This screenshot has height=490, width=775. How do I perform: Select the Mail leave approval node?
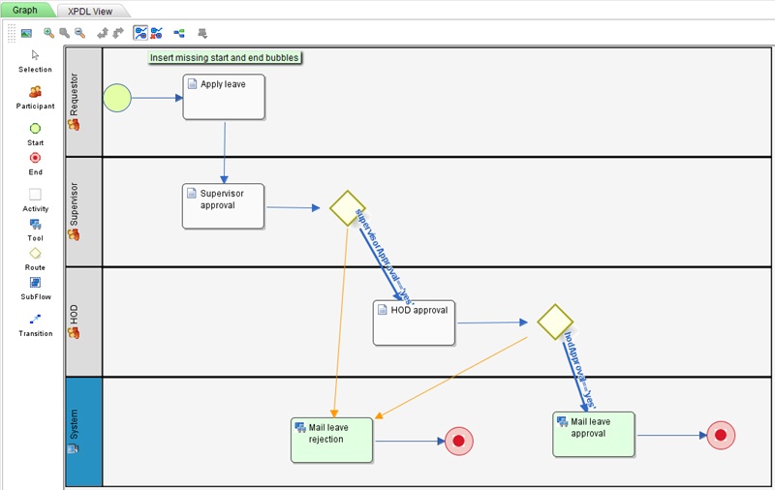(x=594, y=434)
